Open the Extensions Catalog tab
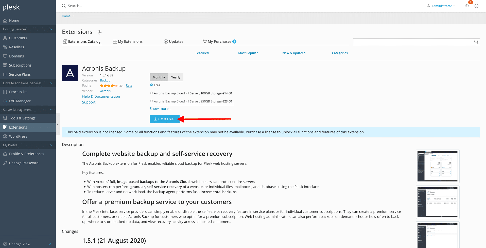This screenshot has height=248, width=486. coord(82,42)
